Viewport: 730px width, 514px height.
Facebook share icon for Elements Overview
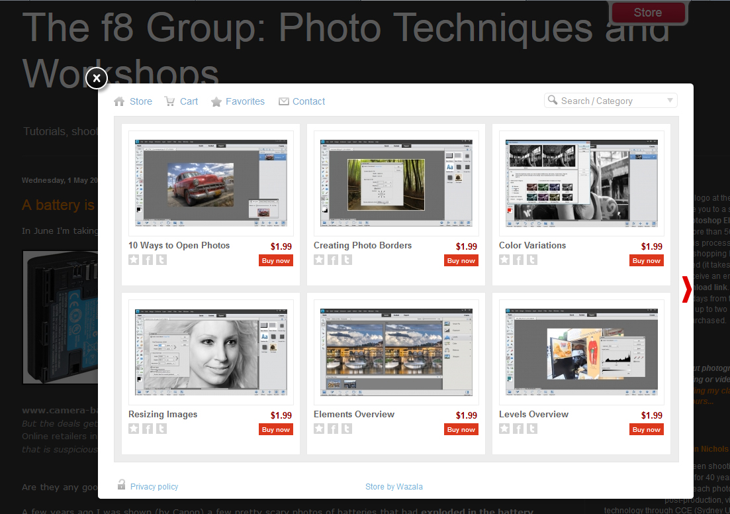click(x=333, y=429)
